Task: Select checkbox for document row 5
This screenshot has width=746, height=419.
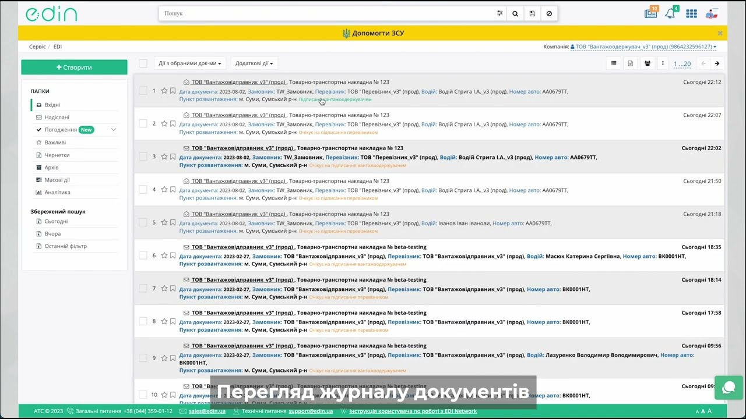Action: click(143, 222)
